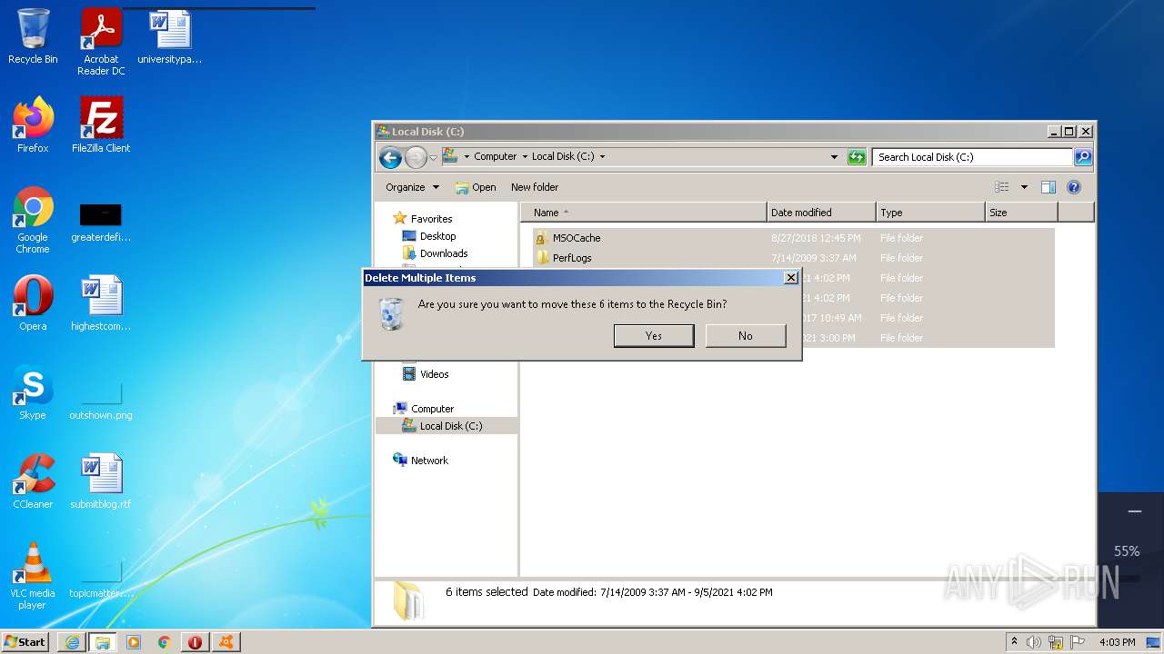Go back with Explorer's Back arrow
The image size is (1164, 654).
point(390,157)
